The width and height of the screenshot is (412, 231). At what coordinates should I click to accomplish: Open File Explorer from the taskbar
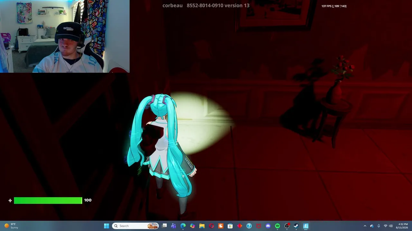click(x=202, y=226)
